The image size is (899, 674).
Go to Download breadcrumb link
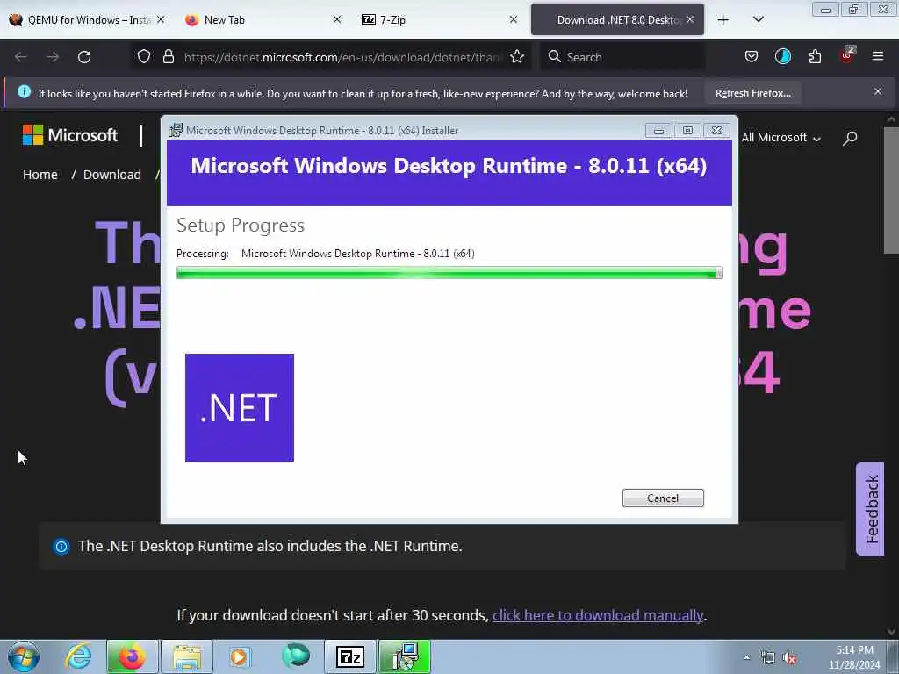click(111, 175)
